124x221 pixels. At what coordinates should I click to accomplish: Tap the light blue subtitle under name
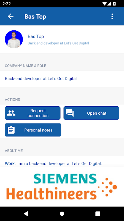click(x=58, y=43)
